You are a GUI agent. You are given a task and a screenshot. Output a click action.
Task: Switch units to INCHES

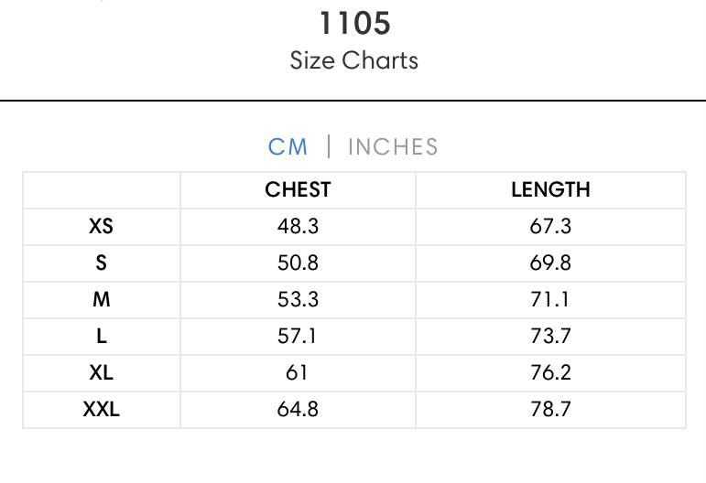(x=393, y=147)
